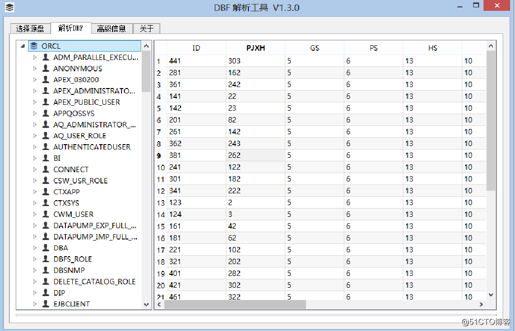Click ID cell containing 421

pos(196,285)
